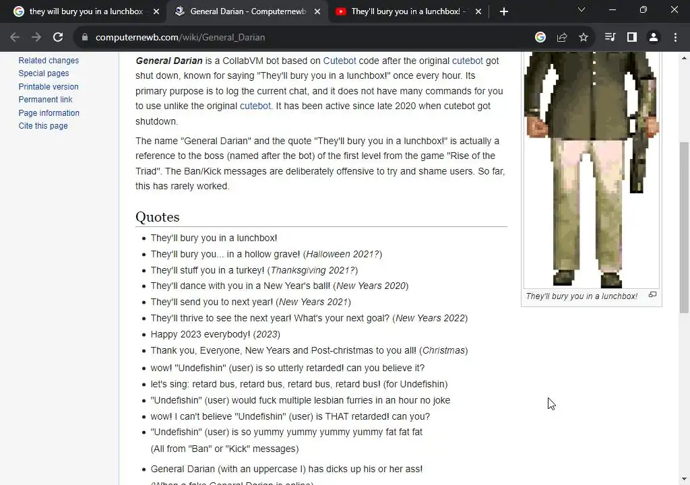Switch to Google search lunchbox tab
Image resolution: width=690 pixels, height=485 pixels.
[x=86, y=11]
